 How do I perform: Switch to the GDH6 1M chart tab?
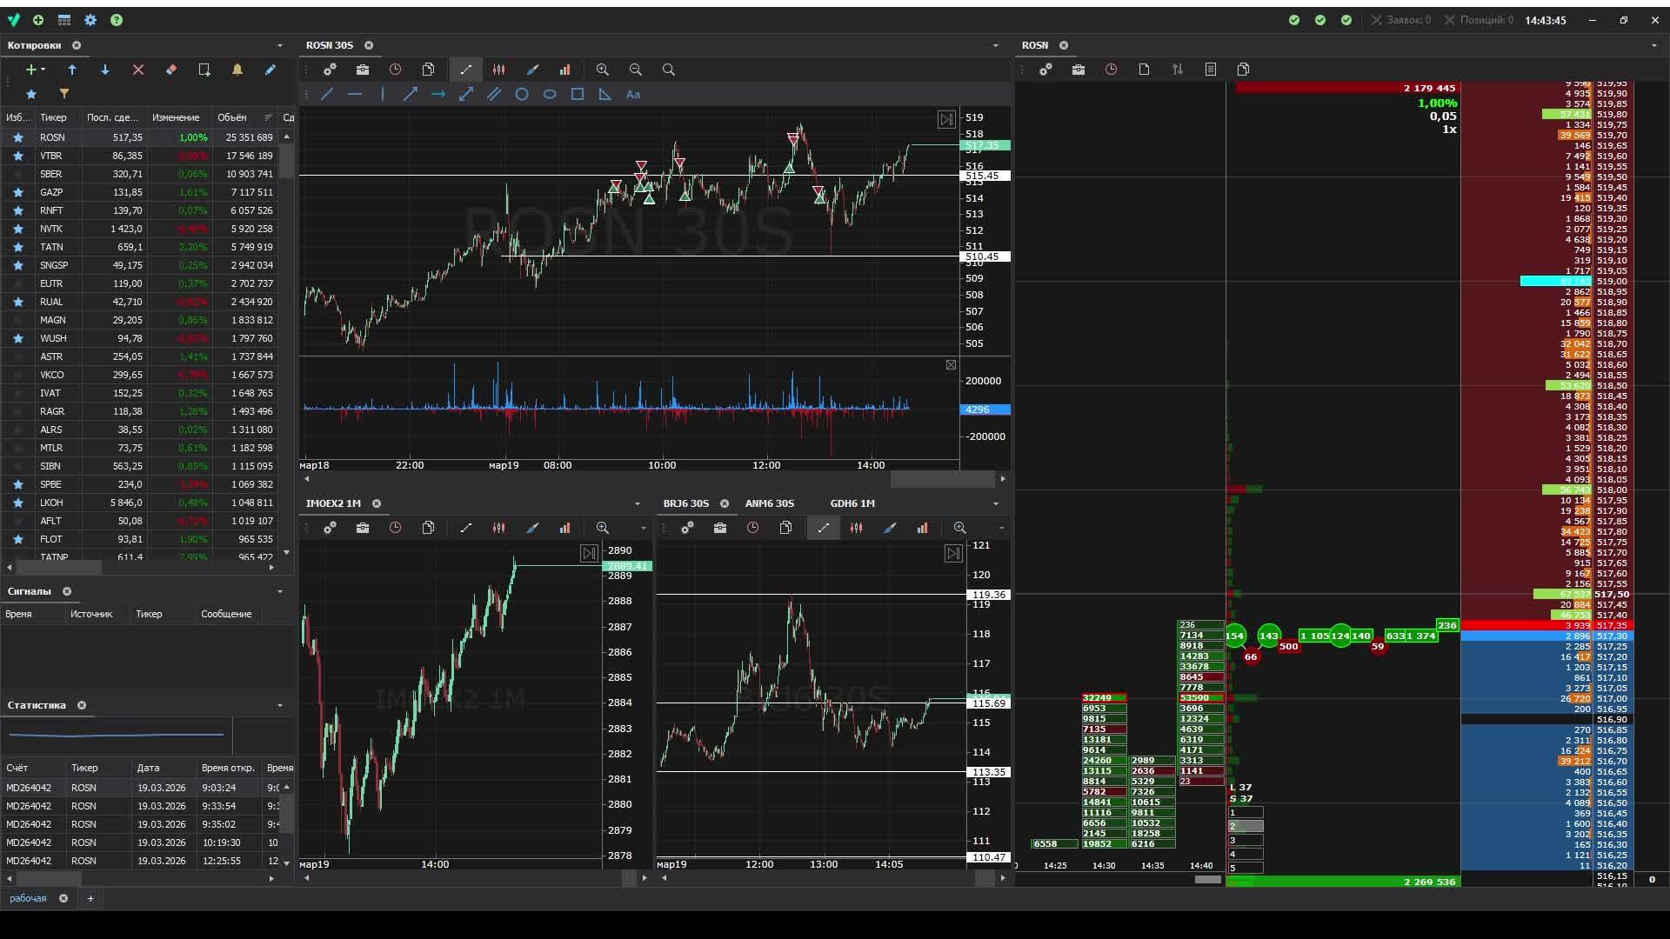pyautogui.click(x=852, y=503)
